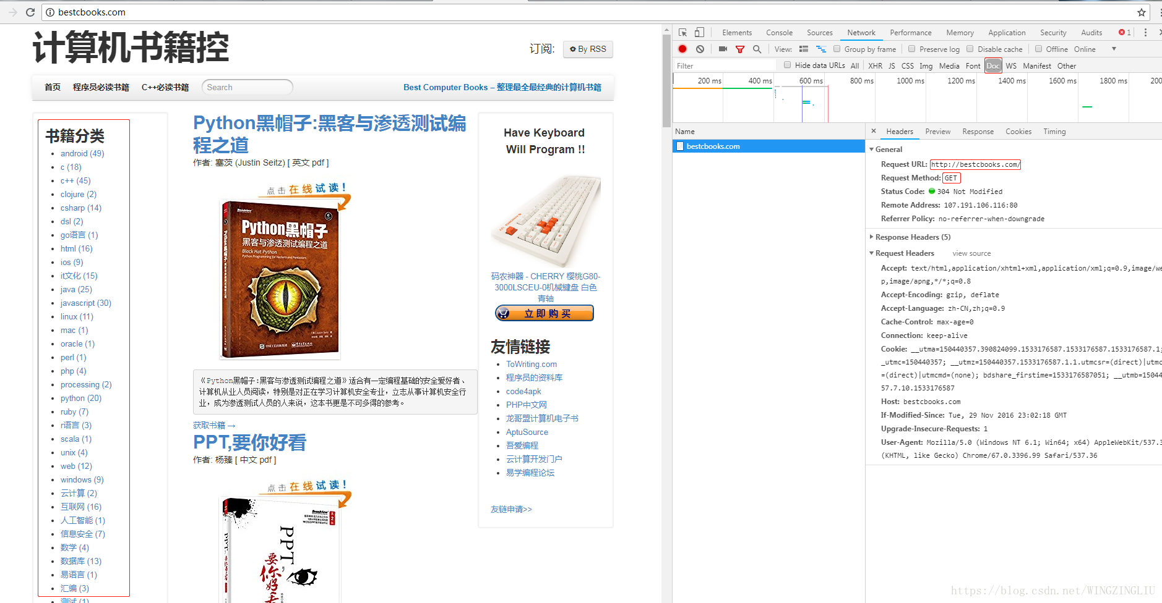
Task: Open the DevTools error count indicator
Action: click(x=1125, y=32)
